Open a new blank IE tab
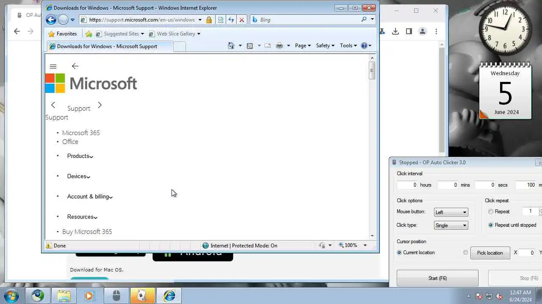 (179, 46)
